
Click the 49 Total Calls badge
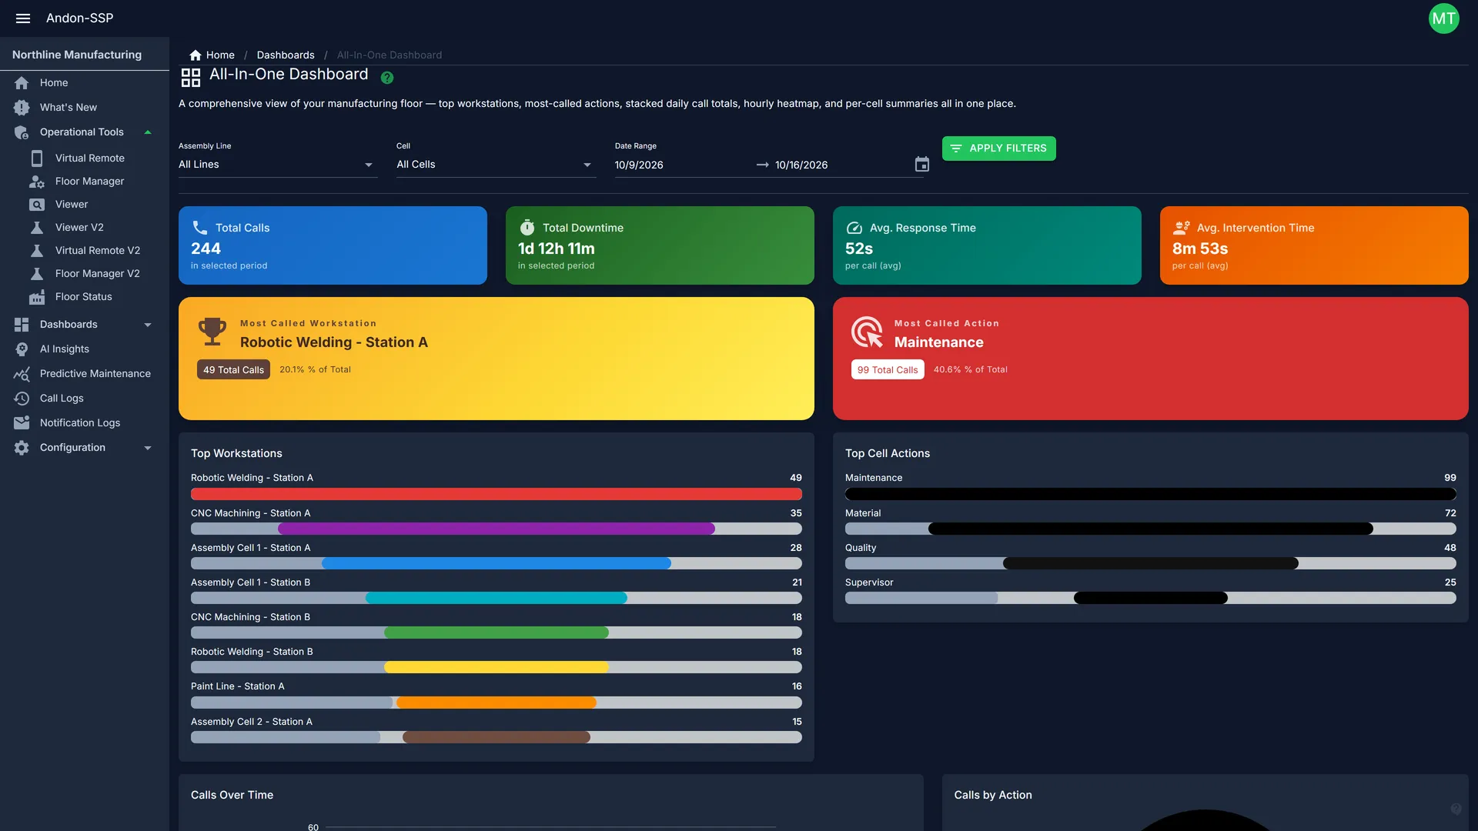(x=233, y=369)
